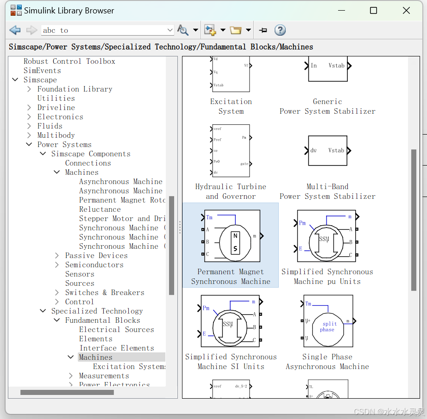
Task: Click the stay-on-top pin icon
Action: pyautogui.click(x=263, y=30)
